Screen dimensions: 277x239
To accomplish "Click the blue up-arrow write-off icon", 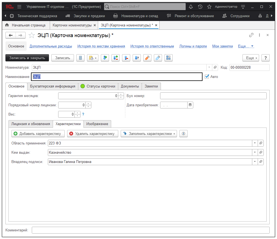I will point(126,58).
